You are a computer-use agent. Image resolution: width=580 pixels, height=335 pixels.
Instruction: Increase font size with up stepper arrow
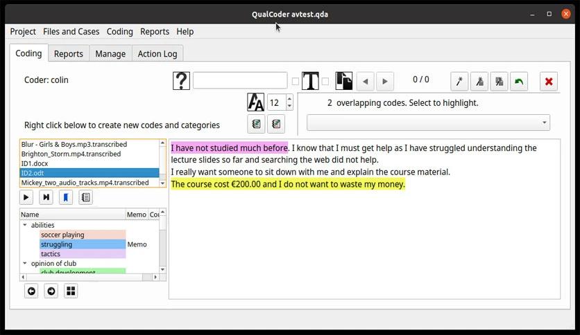(289, 98)
